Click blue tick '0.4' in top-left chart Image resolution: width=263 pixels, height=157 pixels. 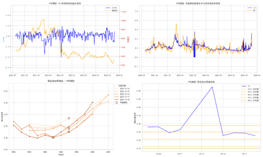point(8,15)
